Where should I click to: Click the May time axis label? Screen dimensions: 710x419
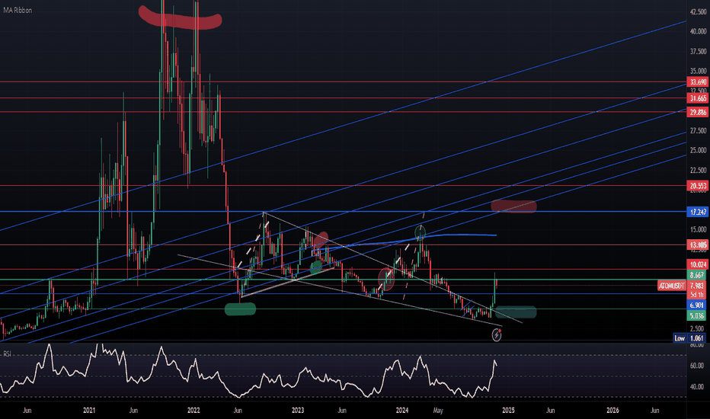coord(438,411)
